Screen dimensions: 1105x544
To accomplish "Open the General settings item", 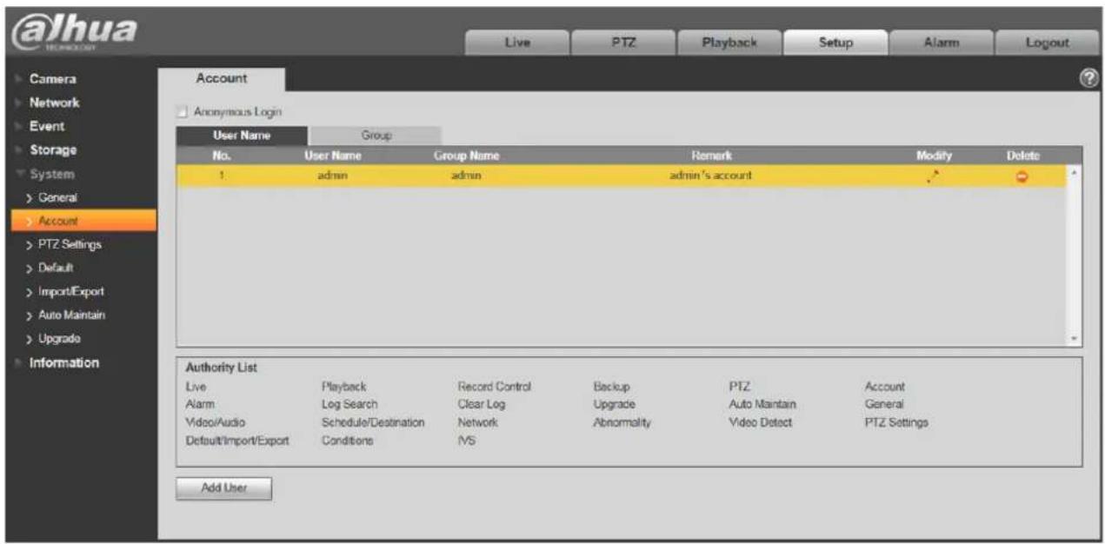I will point(57,197).
